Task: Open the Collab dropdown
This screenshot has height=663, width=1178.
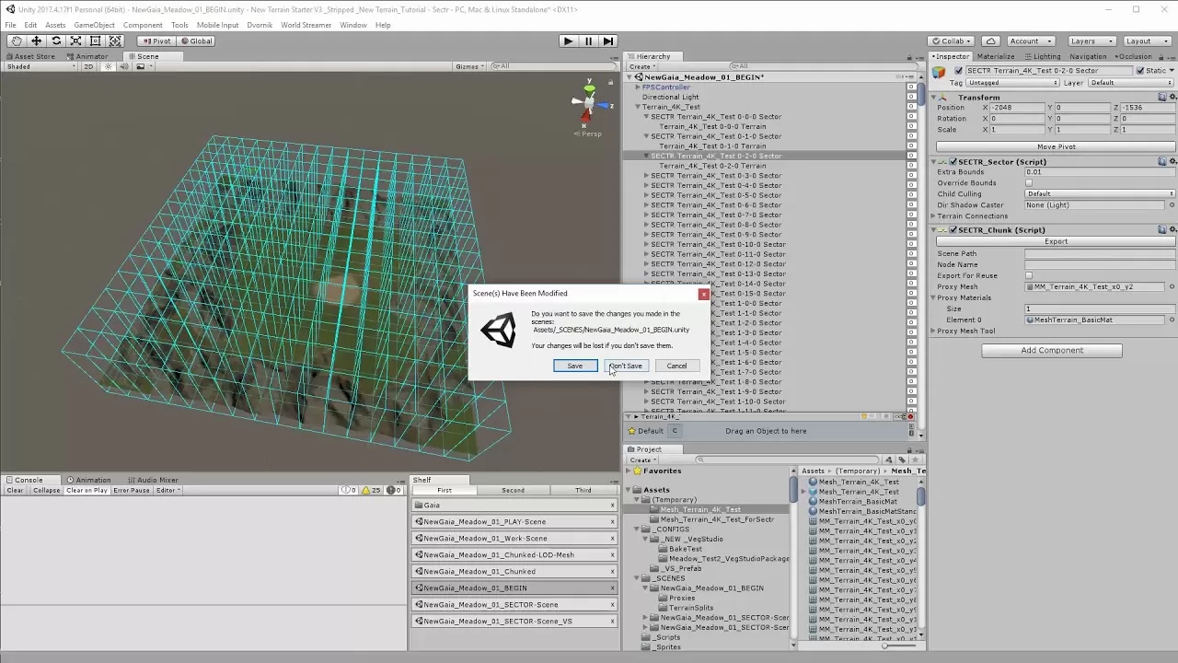Action: point(951,41)
